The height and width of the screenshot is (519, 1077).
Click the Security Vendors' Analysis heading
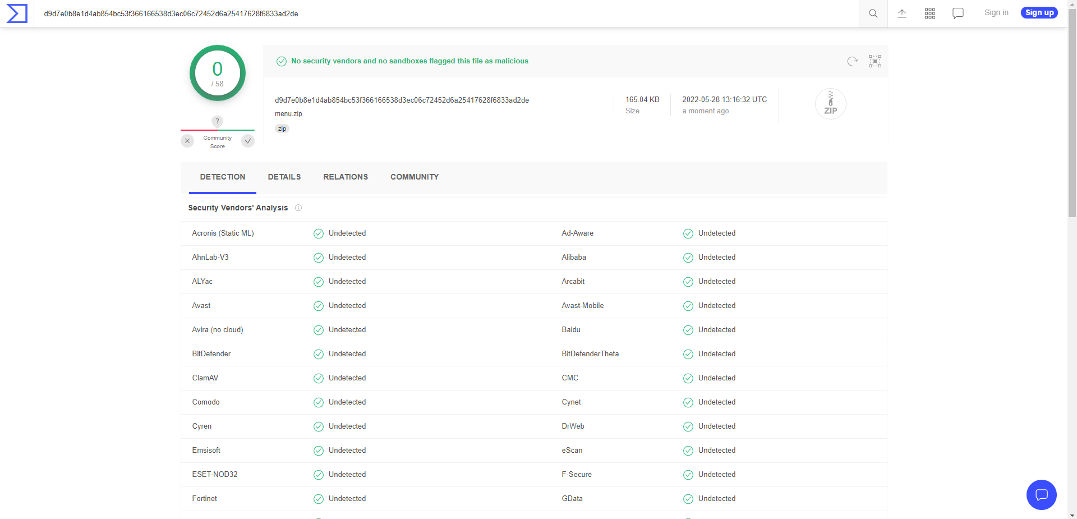[238, 208]
